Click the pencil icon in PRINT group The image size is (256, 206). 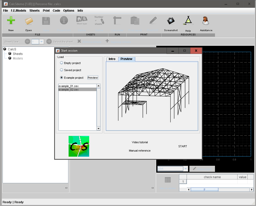pos(153,20)
